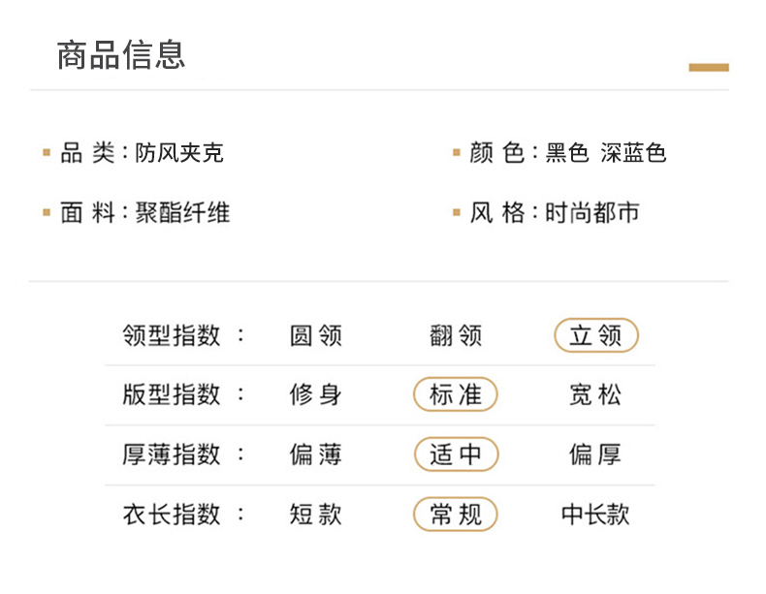The width and height of the screenshot is (766, 594).
Task: Pick the 修身 fit option
Action: [316, 395]
